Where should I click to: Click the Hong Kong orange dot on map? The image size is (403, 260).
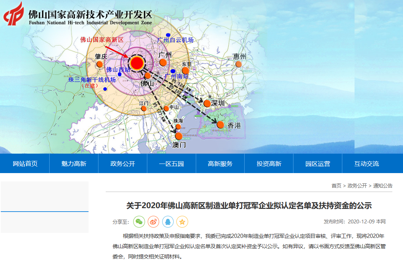tap(220, 125)
